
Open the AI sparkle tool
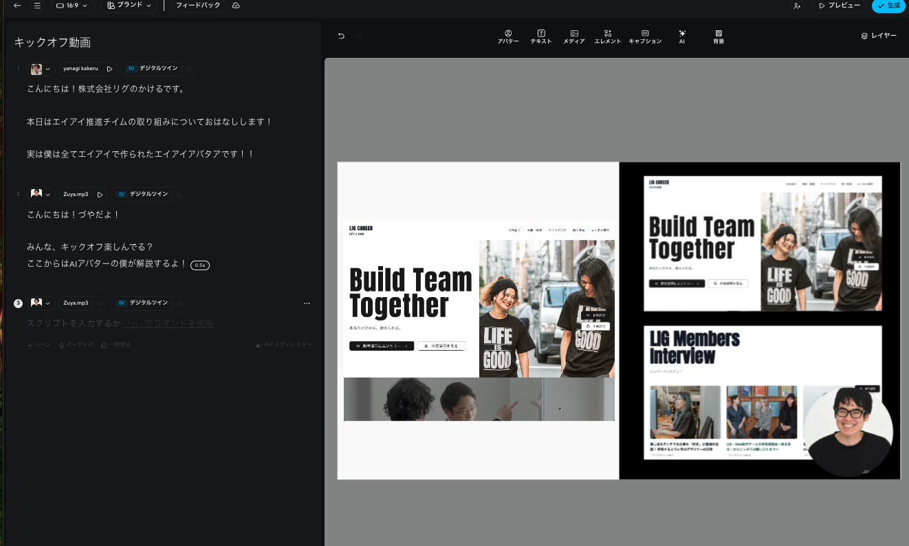point(682,36)
